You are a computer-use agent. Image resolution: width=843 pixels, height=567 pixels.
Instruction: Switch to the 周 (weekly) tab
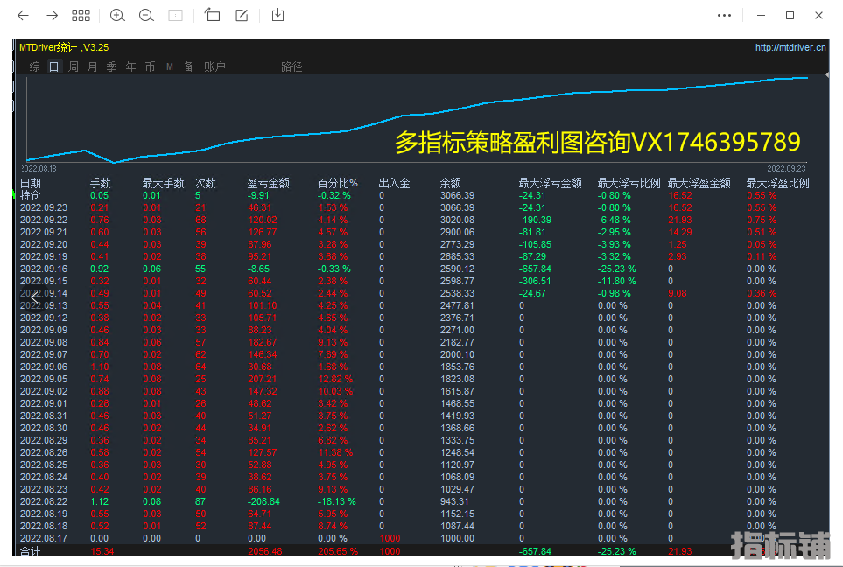(74, 66)
